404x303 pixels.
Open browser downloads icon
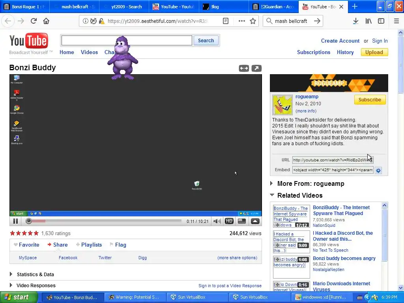click(x=355, y=21)
